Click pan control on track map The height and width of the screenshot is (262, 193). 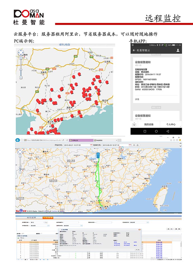[x=20, y=152]
